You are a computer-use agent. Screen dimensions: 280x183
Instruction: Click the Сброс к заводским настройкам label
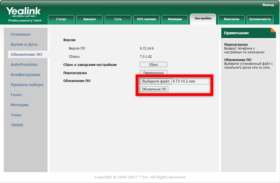pyautogui.click(x=90, y=65)
